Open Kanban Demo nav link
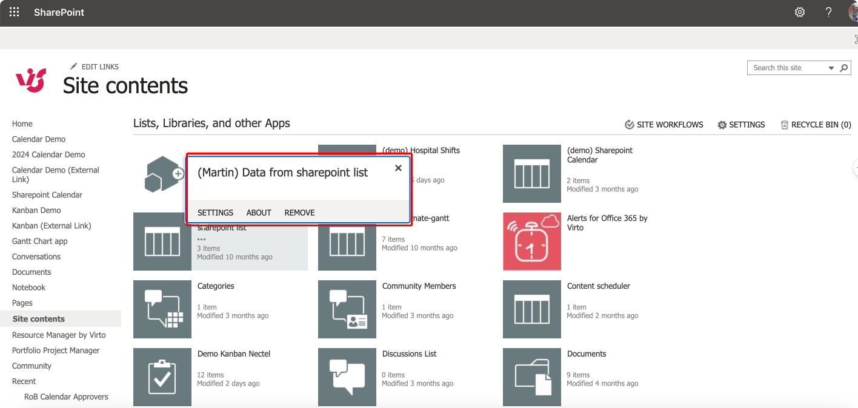Image resolution: width=858 pixels, height=408 pixels. point(36,210)
